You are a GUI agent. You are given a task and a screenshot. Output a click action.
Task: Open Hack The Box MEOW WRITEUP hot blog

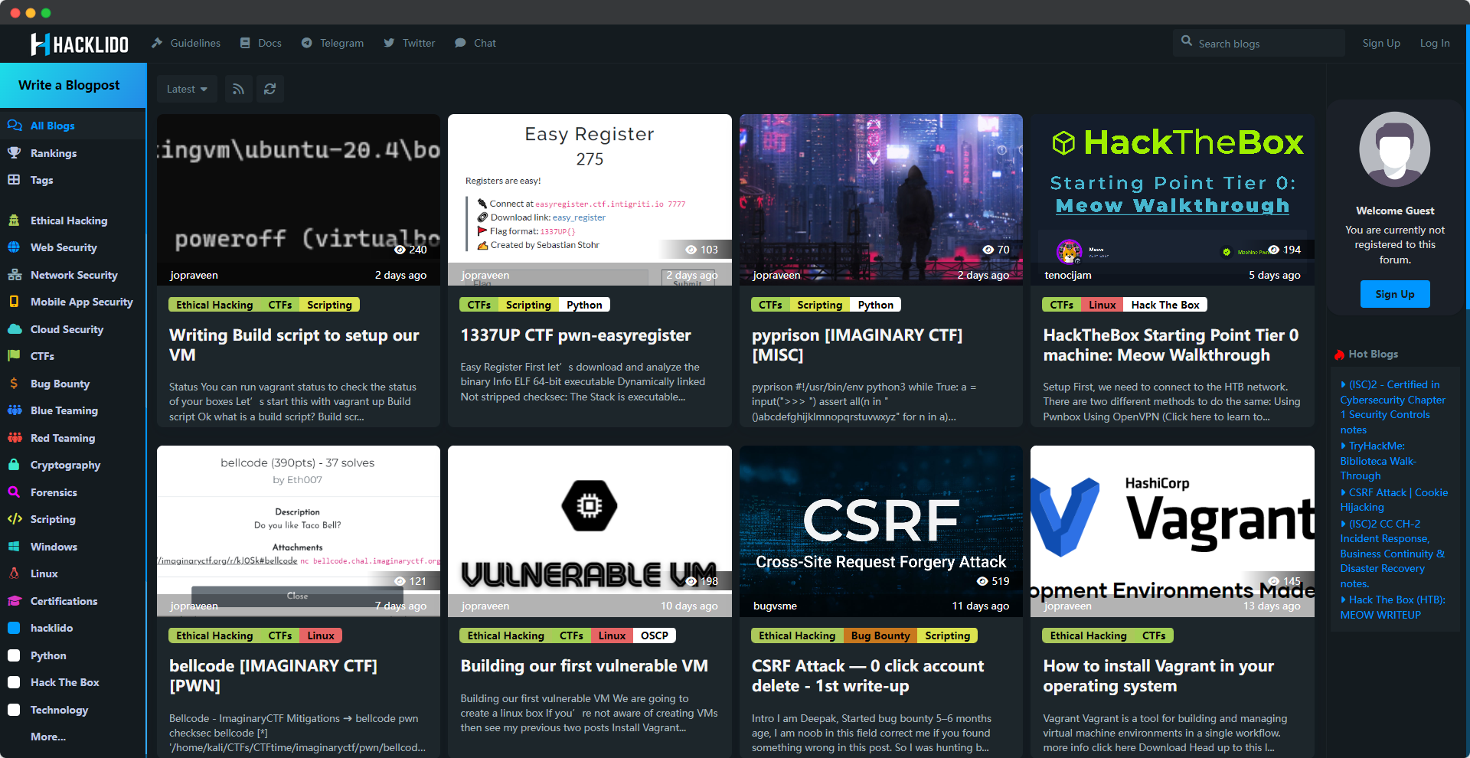click(x=1393, y=607)
